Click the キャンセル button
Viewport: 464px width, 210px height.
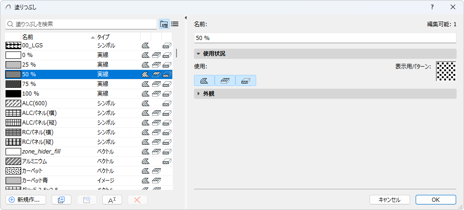point(389,200)
